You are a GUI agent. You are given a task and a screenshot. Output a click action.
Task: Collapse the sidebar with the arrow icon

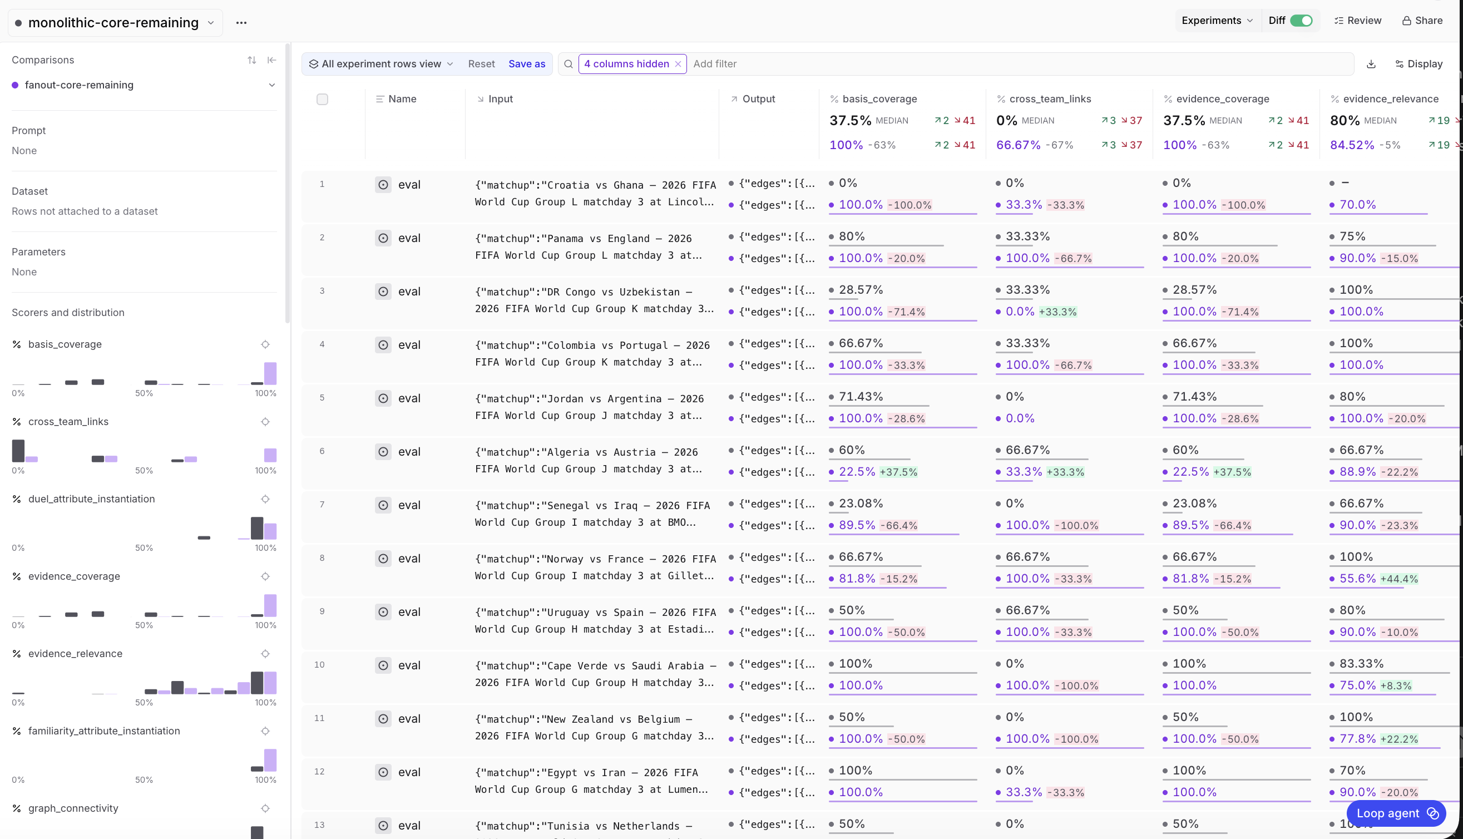point(272,60)
